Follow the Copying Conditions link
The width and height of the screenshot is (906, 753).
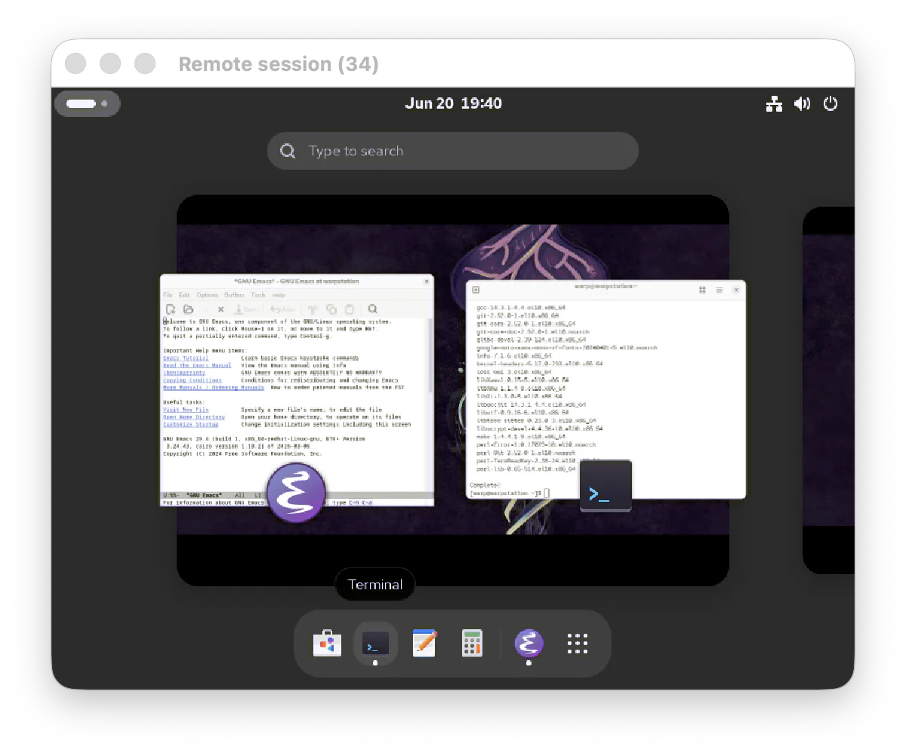(193, 380)
